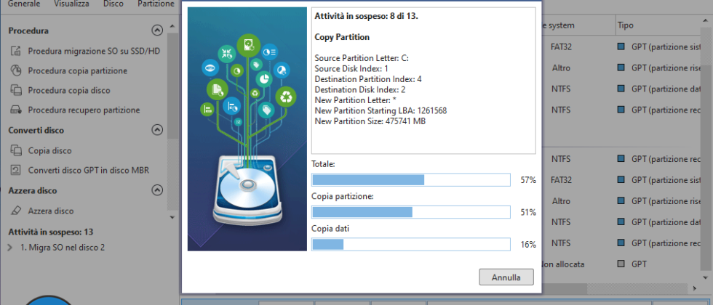This screenshot has width=713, height=305.
Task: Click the Procedura copia disco icon
Action: coord(16,90)
